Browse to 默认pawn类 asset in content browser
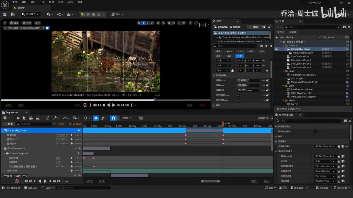The image size is (353, 198). 343,156
